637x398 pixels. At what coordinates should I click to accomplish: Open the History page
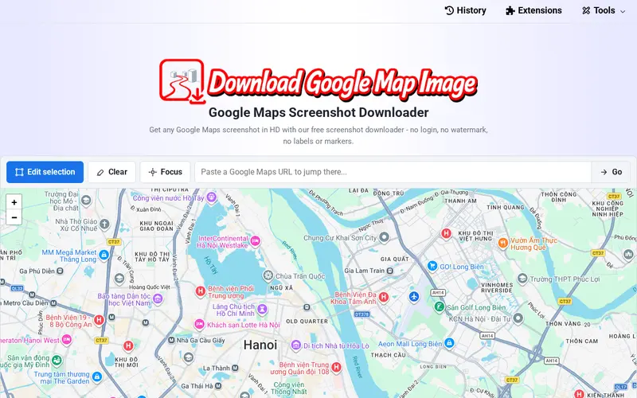click(x=465, y=10)
